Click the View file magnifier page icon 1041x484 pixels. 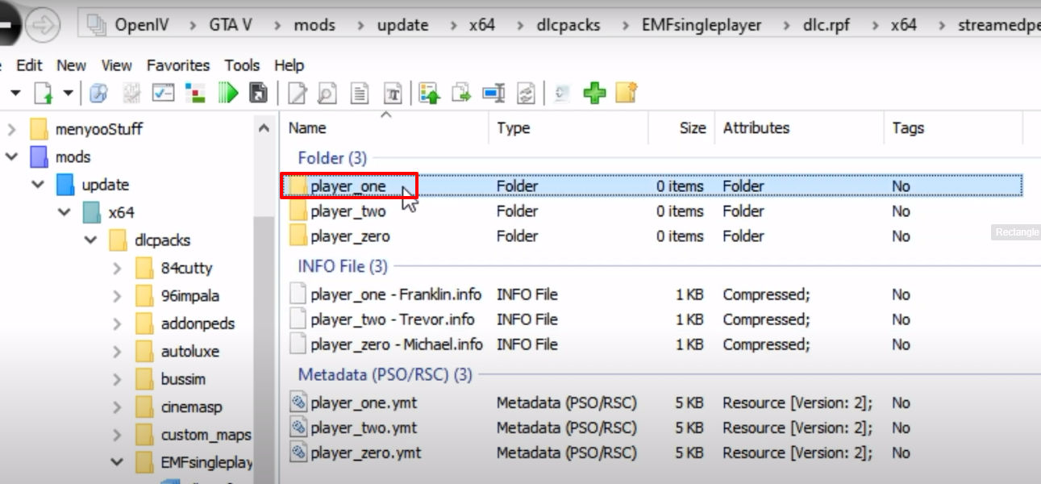(327, 93)
